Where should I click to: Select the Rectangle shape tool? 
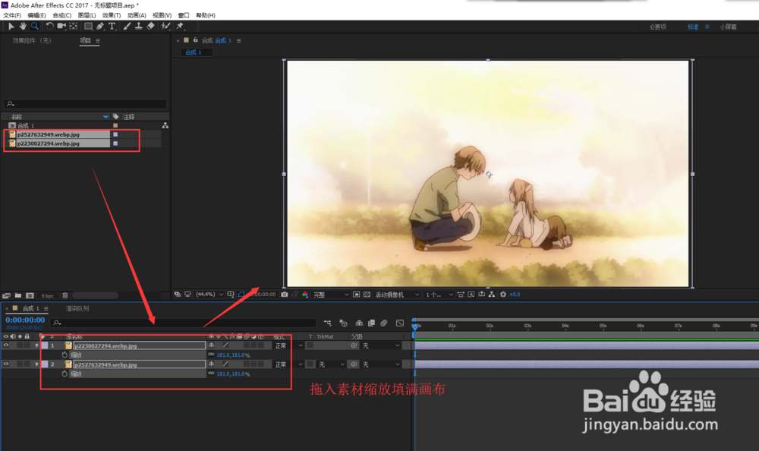[x=89, y=26]
